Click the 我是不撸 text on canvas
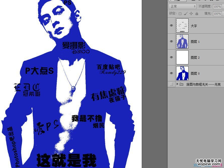 pos(87,118)
